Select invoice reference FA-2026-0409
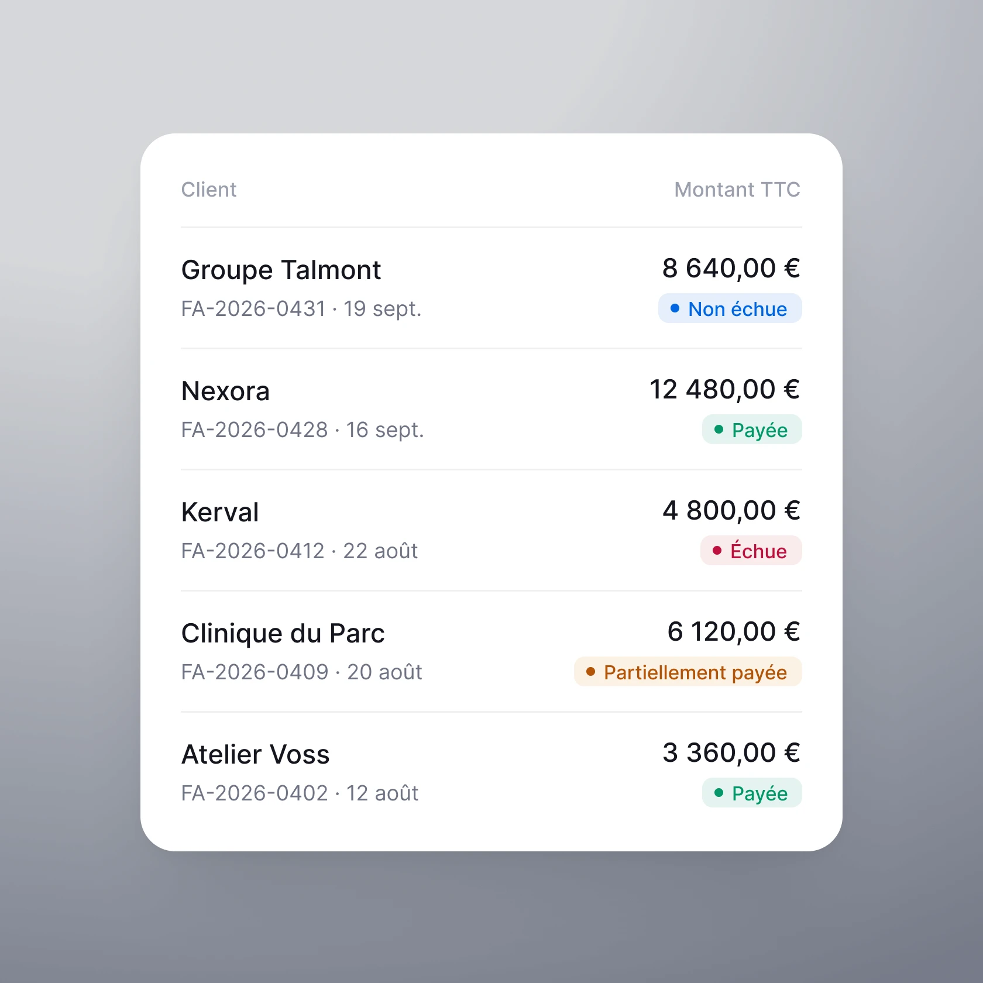Screen dimensions: 983x983 [x=255, y=672]
